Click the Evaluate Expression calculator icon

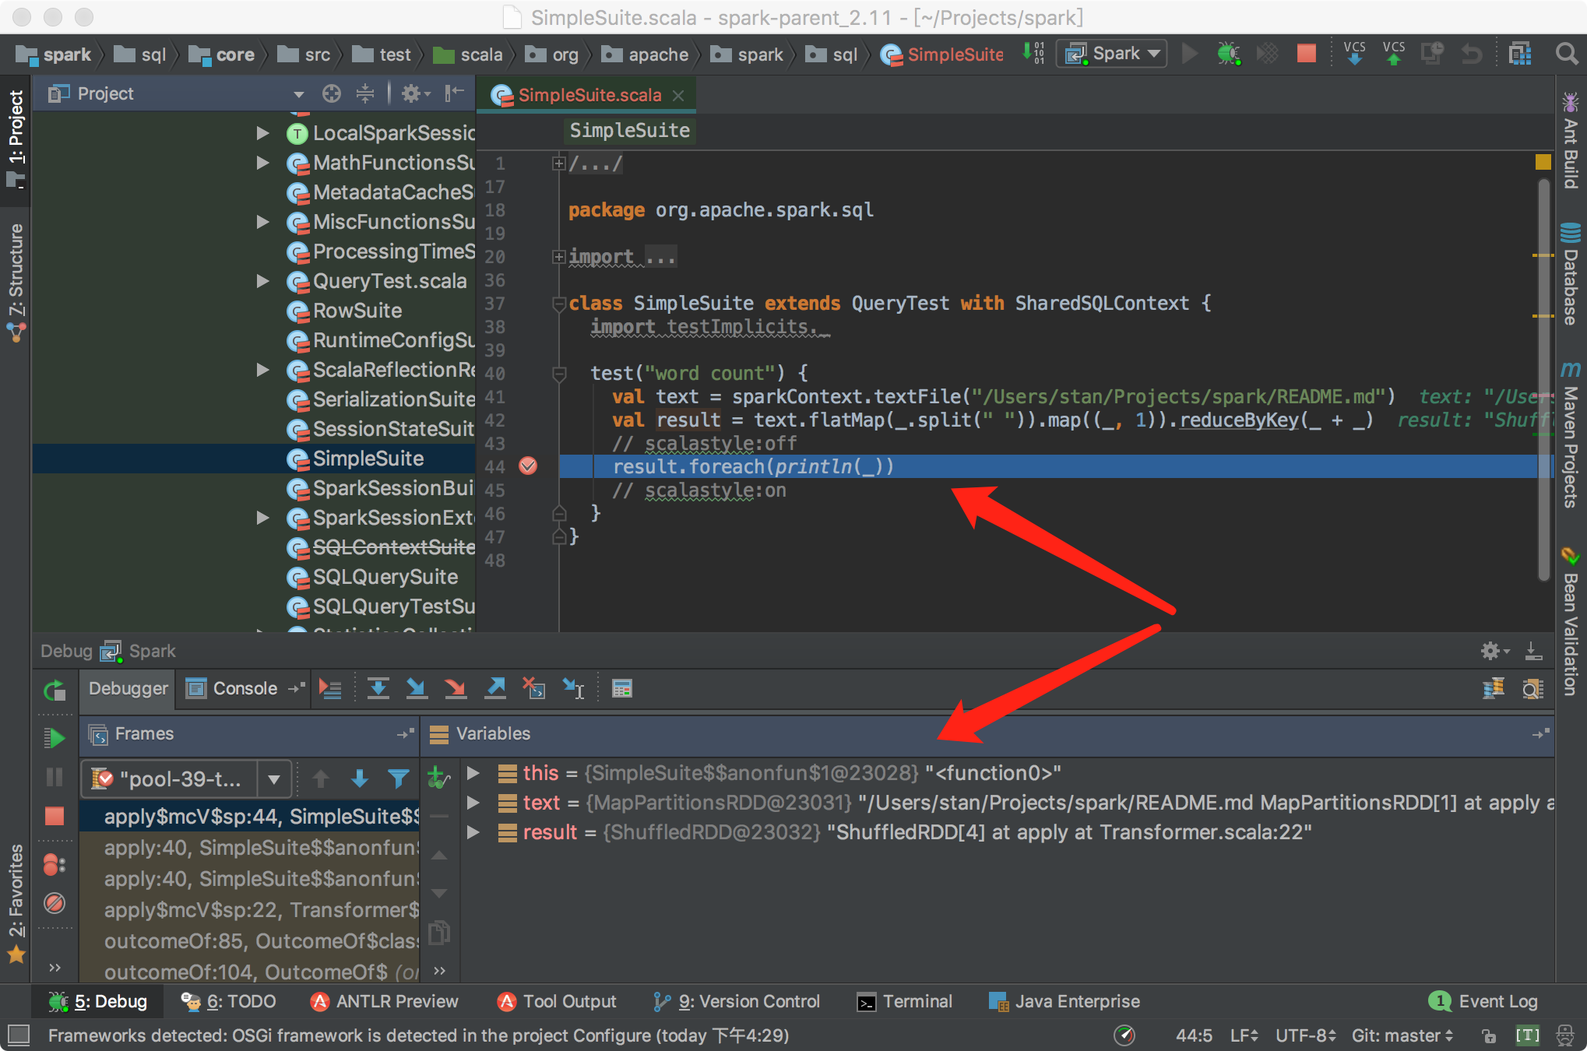click(621, 688)
